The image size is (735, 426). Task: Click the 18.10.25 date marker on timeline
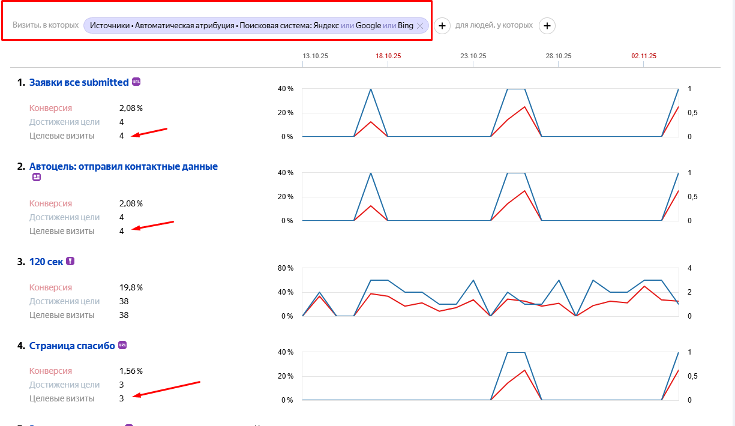coord(388,56)
